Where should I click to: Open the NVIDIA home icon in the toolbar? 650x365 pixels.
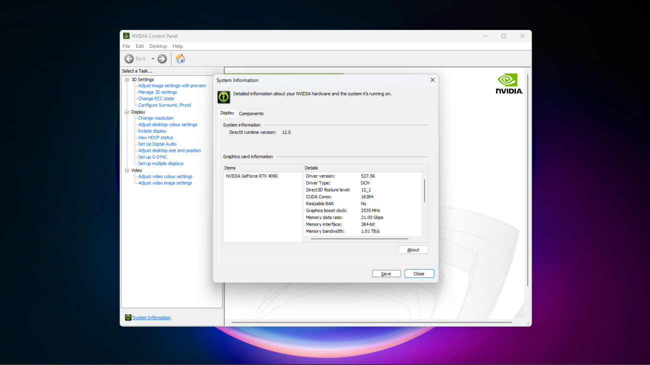pyautogui.click(x=180, y=58)
